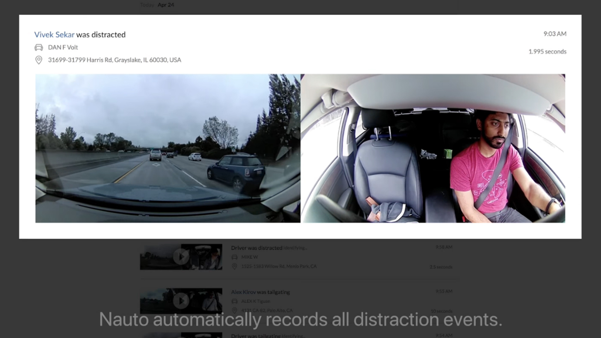Play the Alex Kirov tailgating video thumbnail

(181, 301)
